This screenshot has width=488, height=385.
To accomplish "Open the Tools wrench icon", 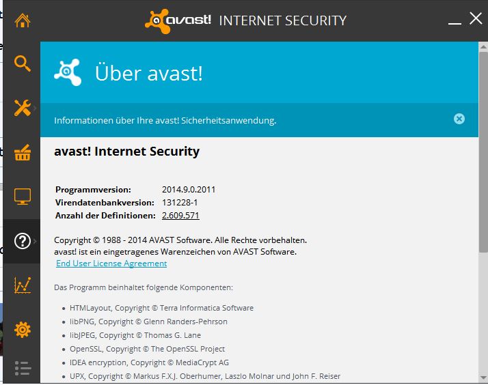I will pyautogui.click(x=23, y=108).
